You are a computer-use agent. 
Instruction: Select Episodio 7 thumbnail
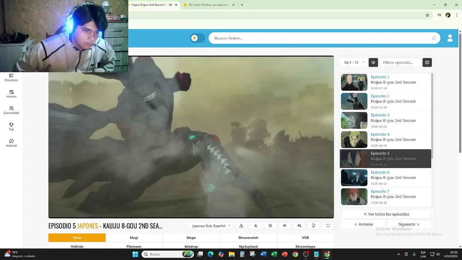(x=354, y=197)
